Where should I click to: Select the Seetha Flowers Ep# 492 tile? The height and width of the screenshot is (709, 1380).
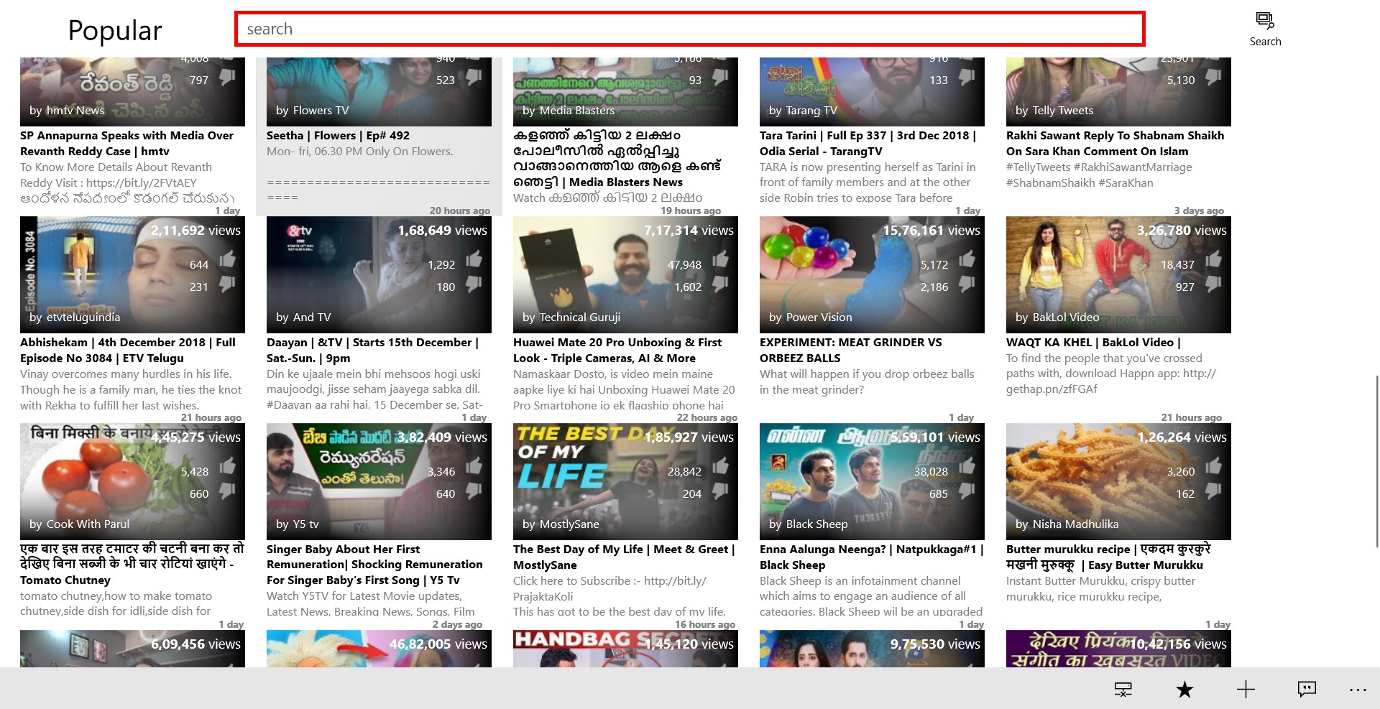pyautogui.click(x=379, y=136)
